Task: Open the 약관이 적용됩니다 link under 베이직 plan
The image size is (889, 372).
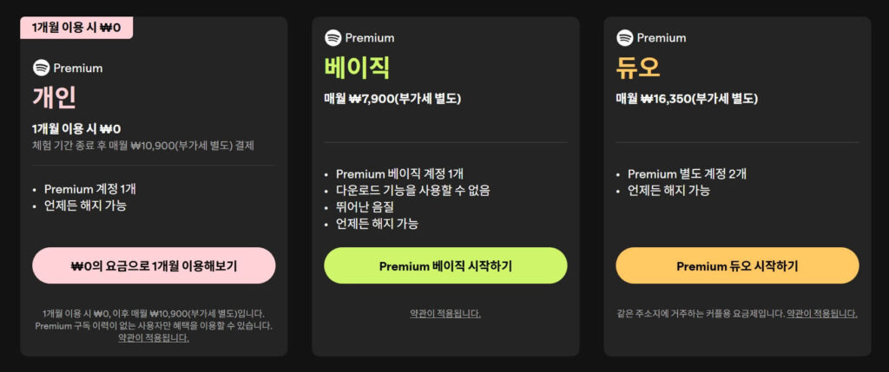Action: point(445,313)
